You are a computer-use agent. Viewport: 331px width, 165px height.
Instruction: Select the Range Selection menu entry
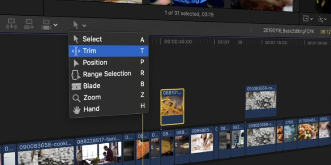[x=108, y=74]
